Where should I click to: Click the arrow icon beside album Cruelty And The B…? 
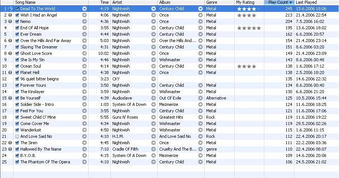(x=200, y=149)
